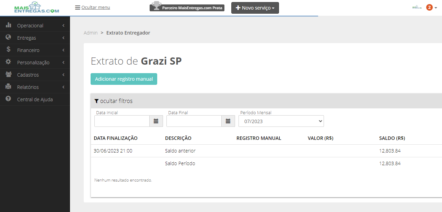Click Extrato Entregador breadcrumb text
Image resolution: width=442 pixels, height=212 pixels.
tap(128, 33)
